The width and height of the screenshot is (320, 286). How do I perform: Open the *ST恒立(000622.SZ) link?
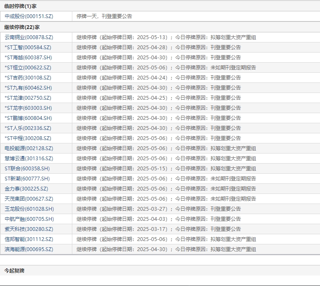coord(28,68)
